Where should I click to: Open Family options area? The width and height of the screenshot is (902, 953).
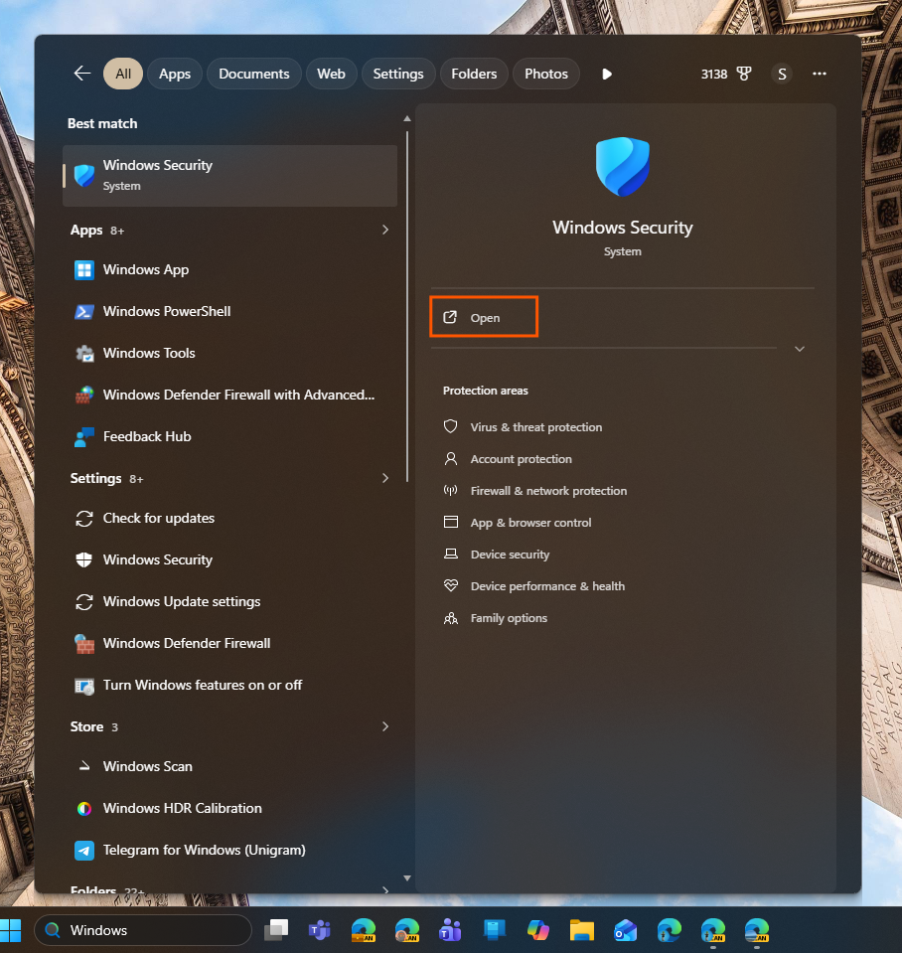[495, 618]
